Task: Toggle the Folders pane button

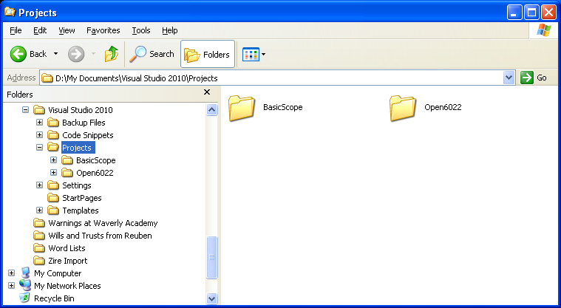Action: [208, 54]
